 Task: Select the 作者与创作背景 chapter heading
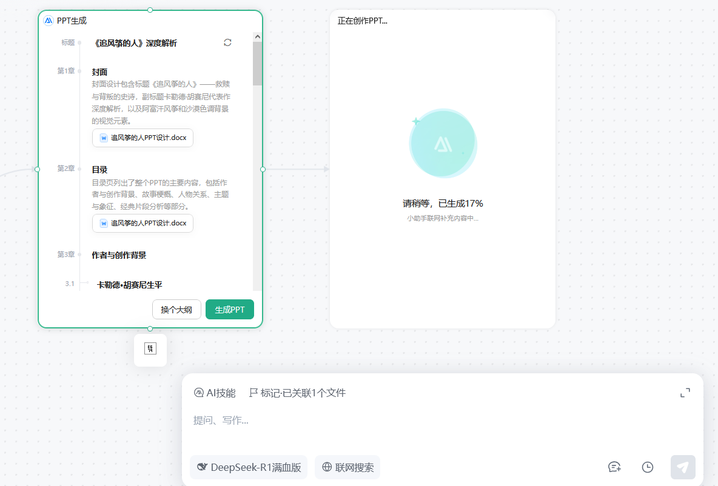point(119,255)
